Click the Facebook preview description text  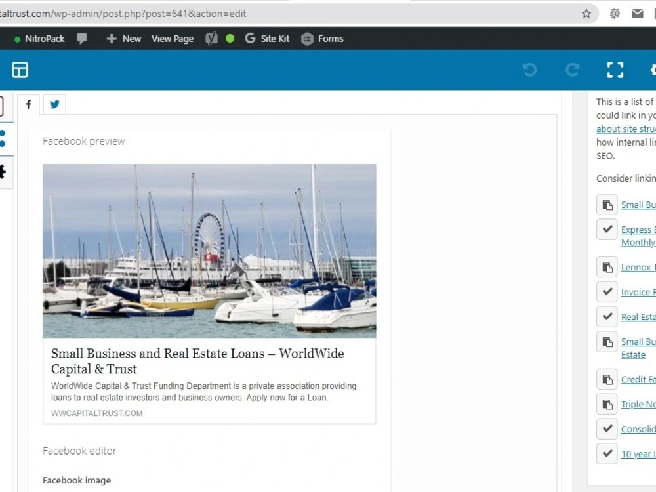pos(204,392)
